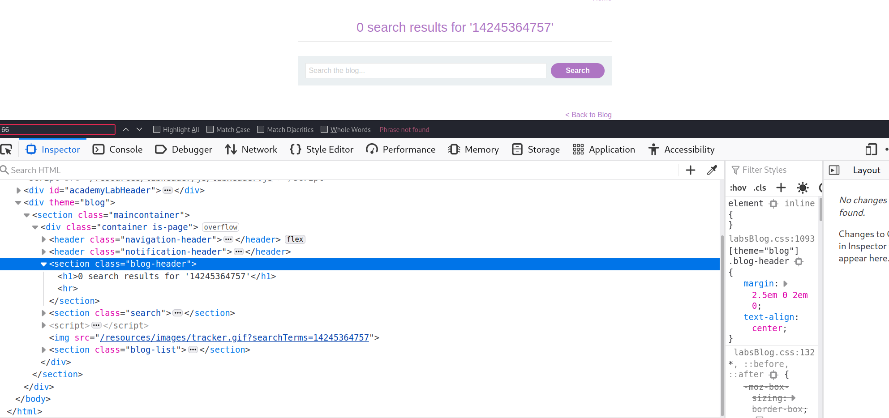This screenshot has height=418, width=889.
Task: Follow the Back to Blog link
Action: point(588,115)
